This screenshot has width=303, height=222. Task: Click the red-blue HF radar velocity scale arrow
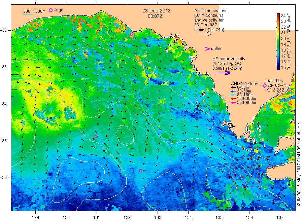coord(223,73)
